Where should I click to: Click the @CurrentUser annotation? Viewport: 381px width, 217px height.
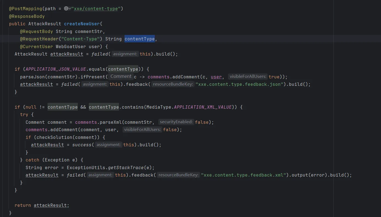pyautogui.click(x=36, y=46)
